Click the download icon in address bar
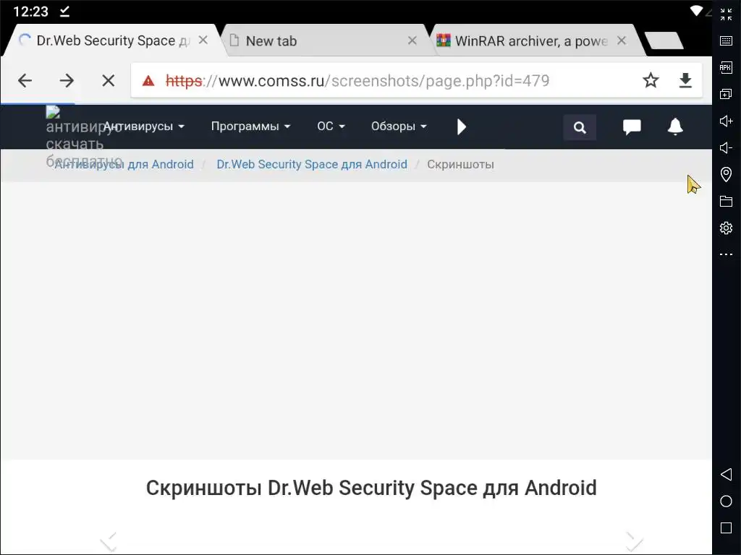The width and height of the screenshot is (741, 555). click(x=685, y=80)
